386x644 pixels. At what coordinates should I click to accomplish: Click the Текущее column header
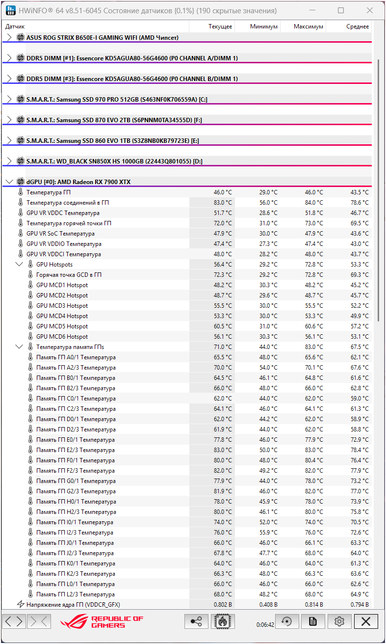tap(212, 27)
